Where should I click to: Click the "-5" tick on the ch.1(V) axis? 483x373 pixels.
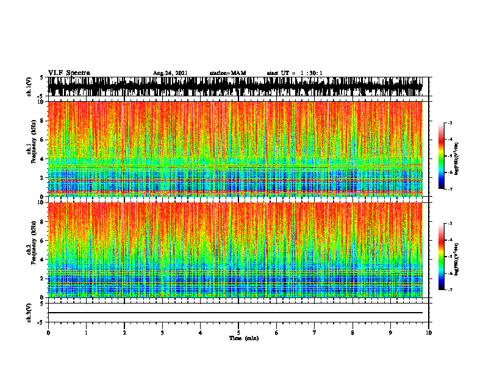point(41,96)
